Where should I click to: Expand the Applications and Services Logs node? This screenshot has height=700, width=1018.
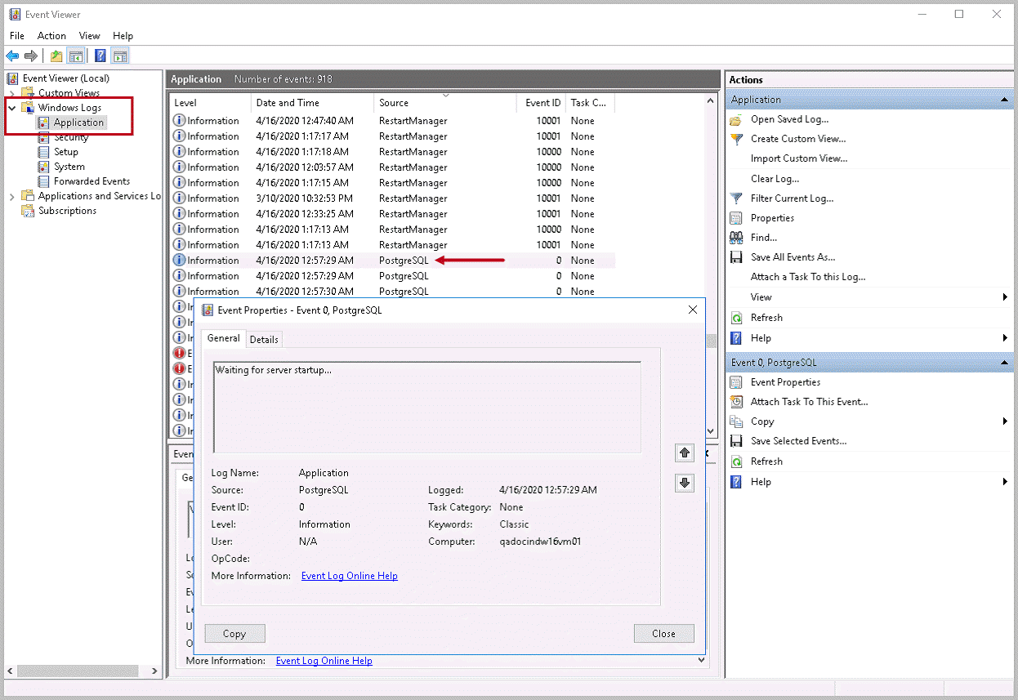pyautogui.click(x=11, y=195)
